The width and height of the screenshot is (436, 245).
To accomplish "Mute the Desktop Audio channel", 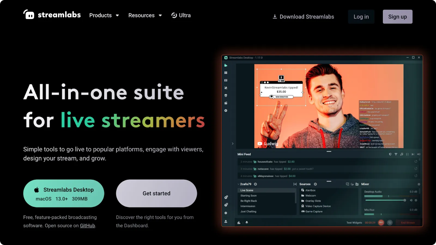I will click(x=411, y=200).
